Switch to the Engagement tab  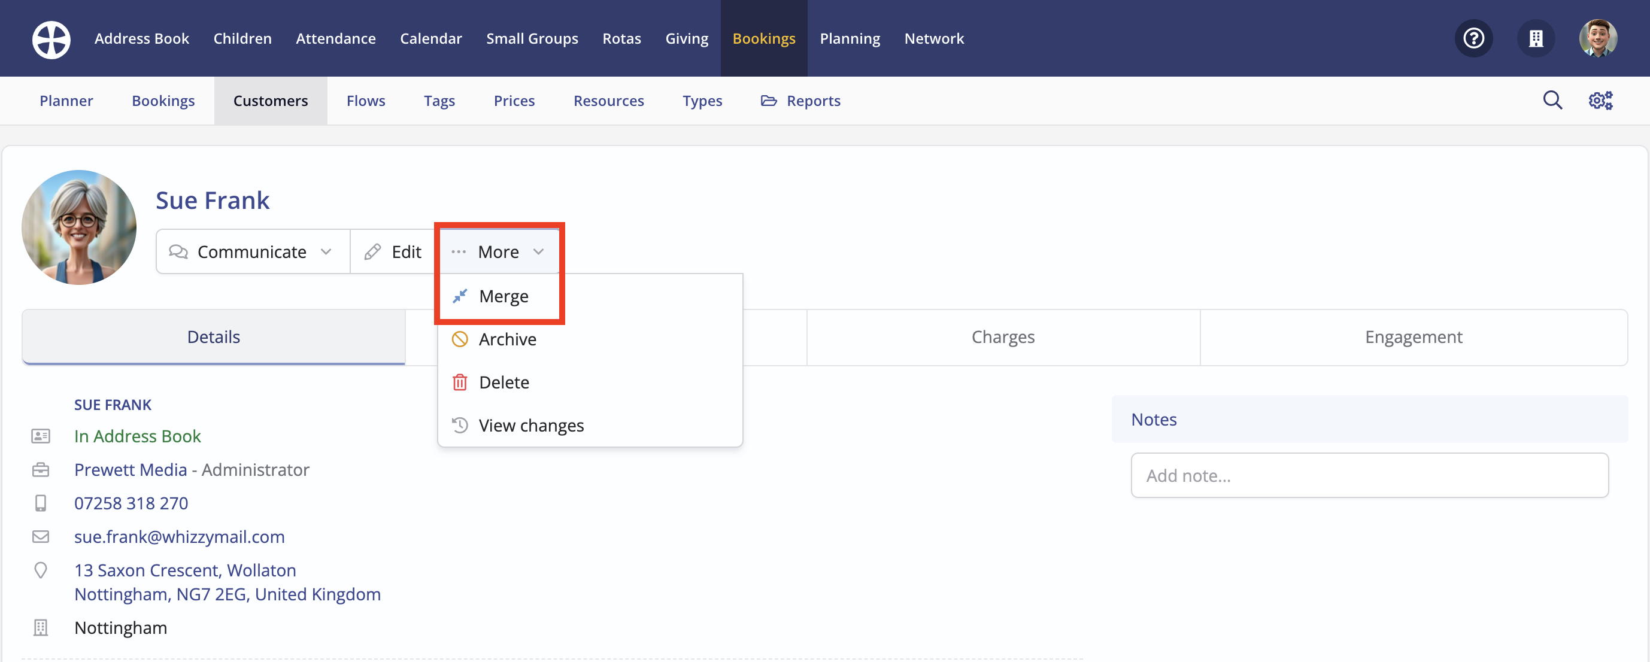(x=1413, y=337)
